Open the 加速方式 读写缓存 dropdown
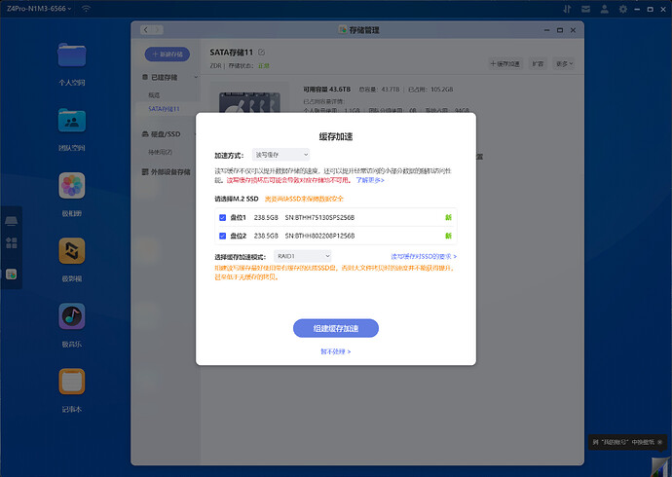Viewport: 672px width, 477px height. tap(280, 154)
